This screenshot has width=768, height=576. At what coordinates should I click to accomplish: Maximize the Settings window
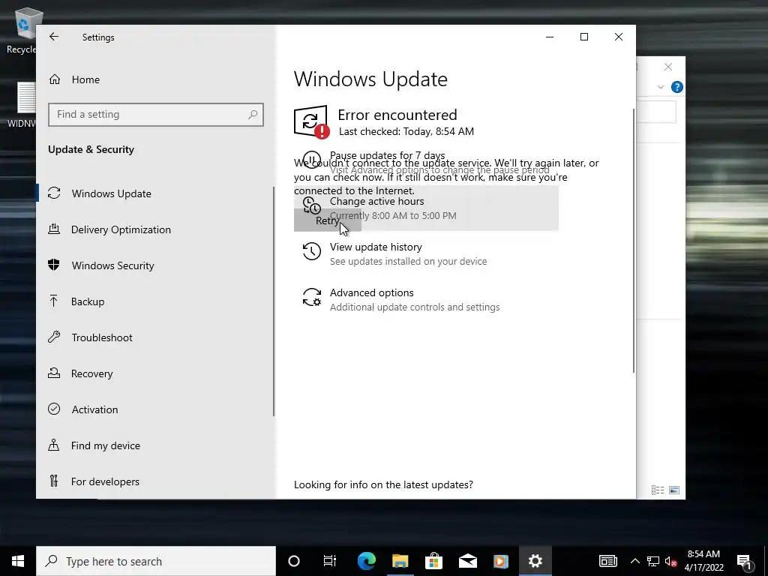click(583, 37)
